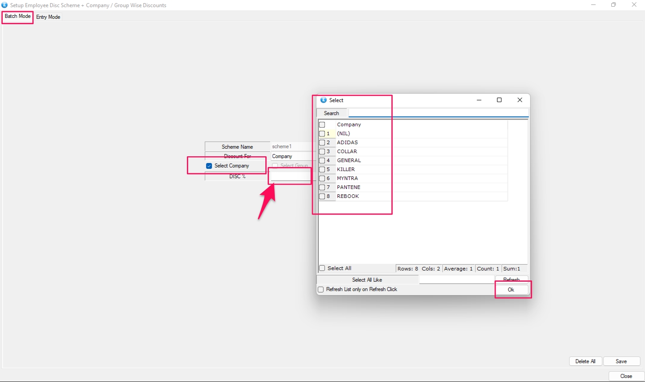Select the MYNTRA checkbox

[322, 178]
